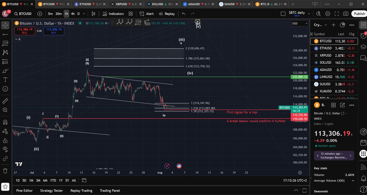Remove objects with trash icon

click(x=5, y=171)
